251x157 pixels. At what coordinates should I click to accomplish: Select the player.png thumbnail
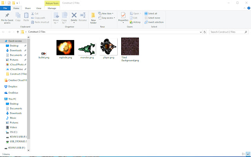coord(108,47)
